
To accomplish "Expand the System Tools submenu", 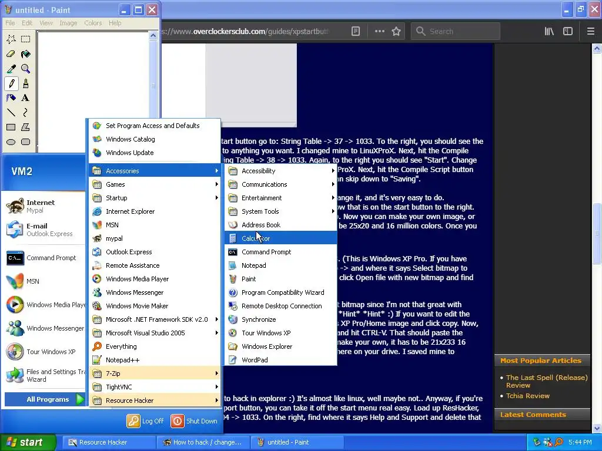I will click(x=280, y=211).
